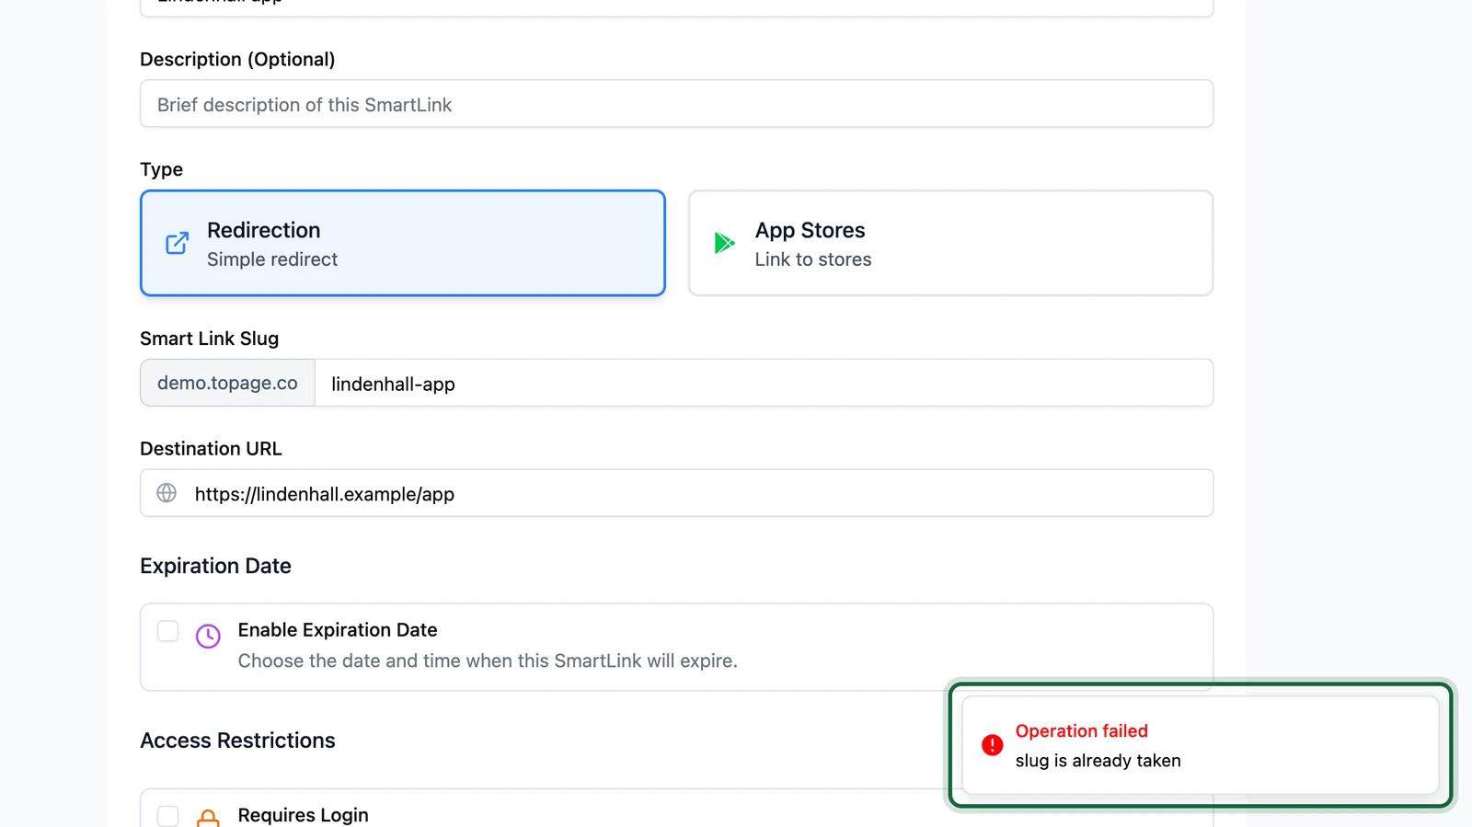Enable the Expiration Date checkbox

coord(167,631)
